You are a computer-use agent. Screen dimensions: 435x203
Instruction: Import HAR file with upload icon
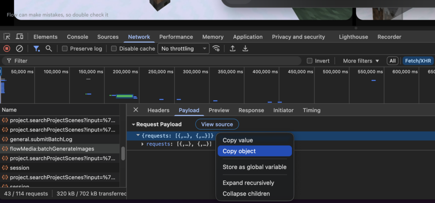click(x=232, y=49)
